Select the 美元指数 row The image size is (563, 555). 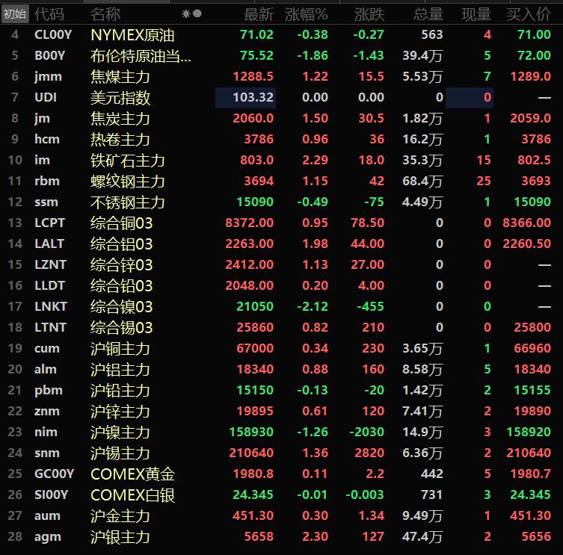pos(281,97)
